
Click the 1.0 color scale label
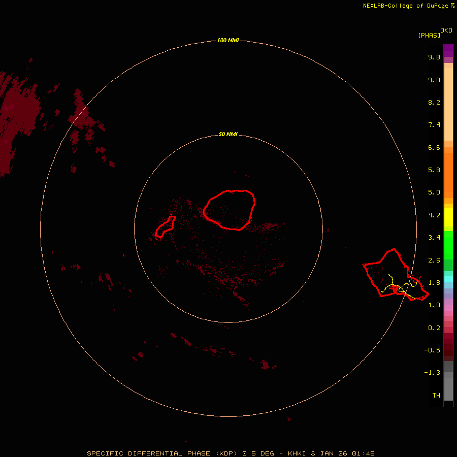click(434, 305)
